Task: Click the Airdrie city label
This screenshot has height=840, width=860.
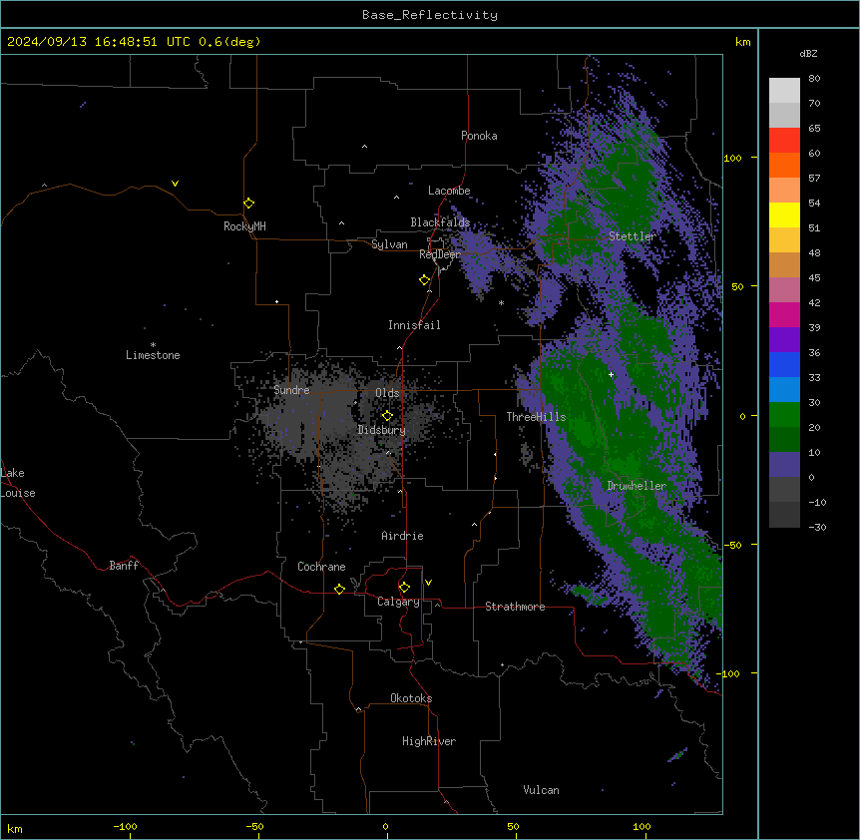Action: point(402,536)
